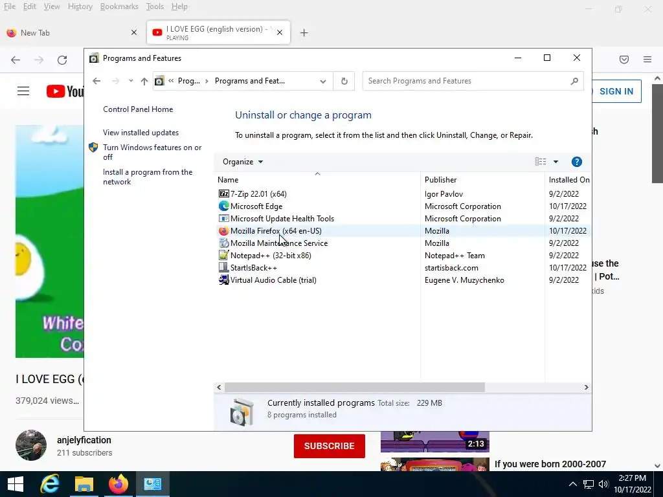
Task: Click the anjelyfication channel avatar
Action: (31, 445)
